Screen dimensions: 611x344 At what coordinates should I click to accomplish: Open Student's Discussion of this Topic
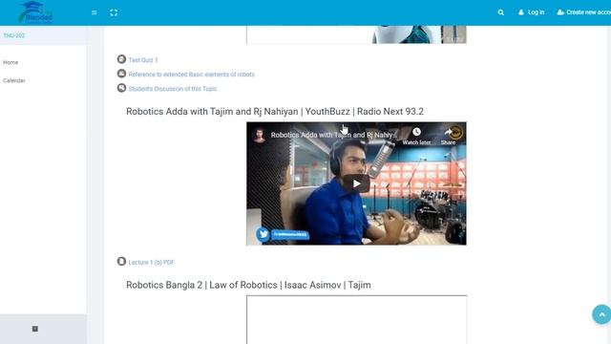point(173,89)
